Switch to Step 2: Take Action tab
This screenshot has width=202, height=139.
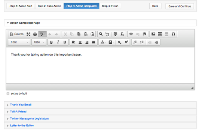pos(49,6)
